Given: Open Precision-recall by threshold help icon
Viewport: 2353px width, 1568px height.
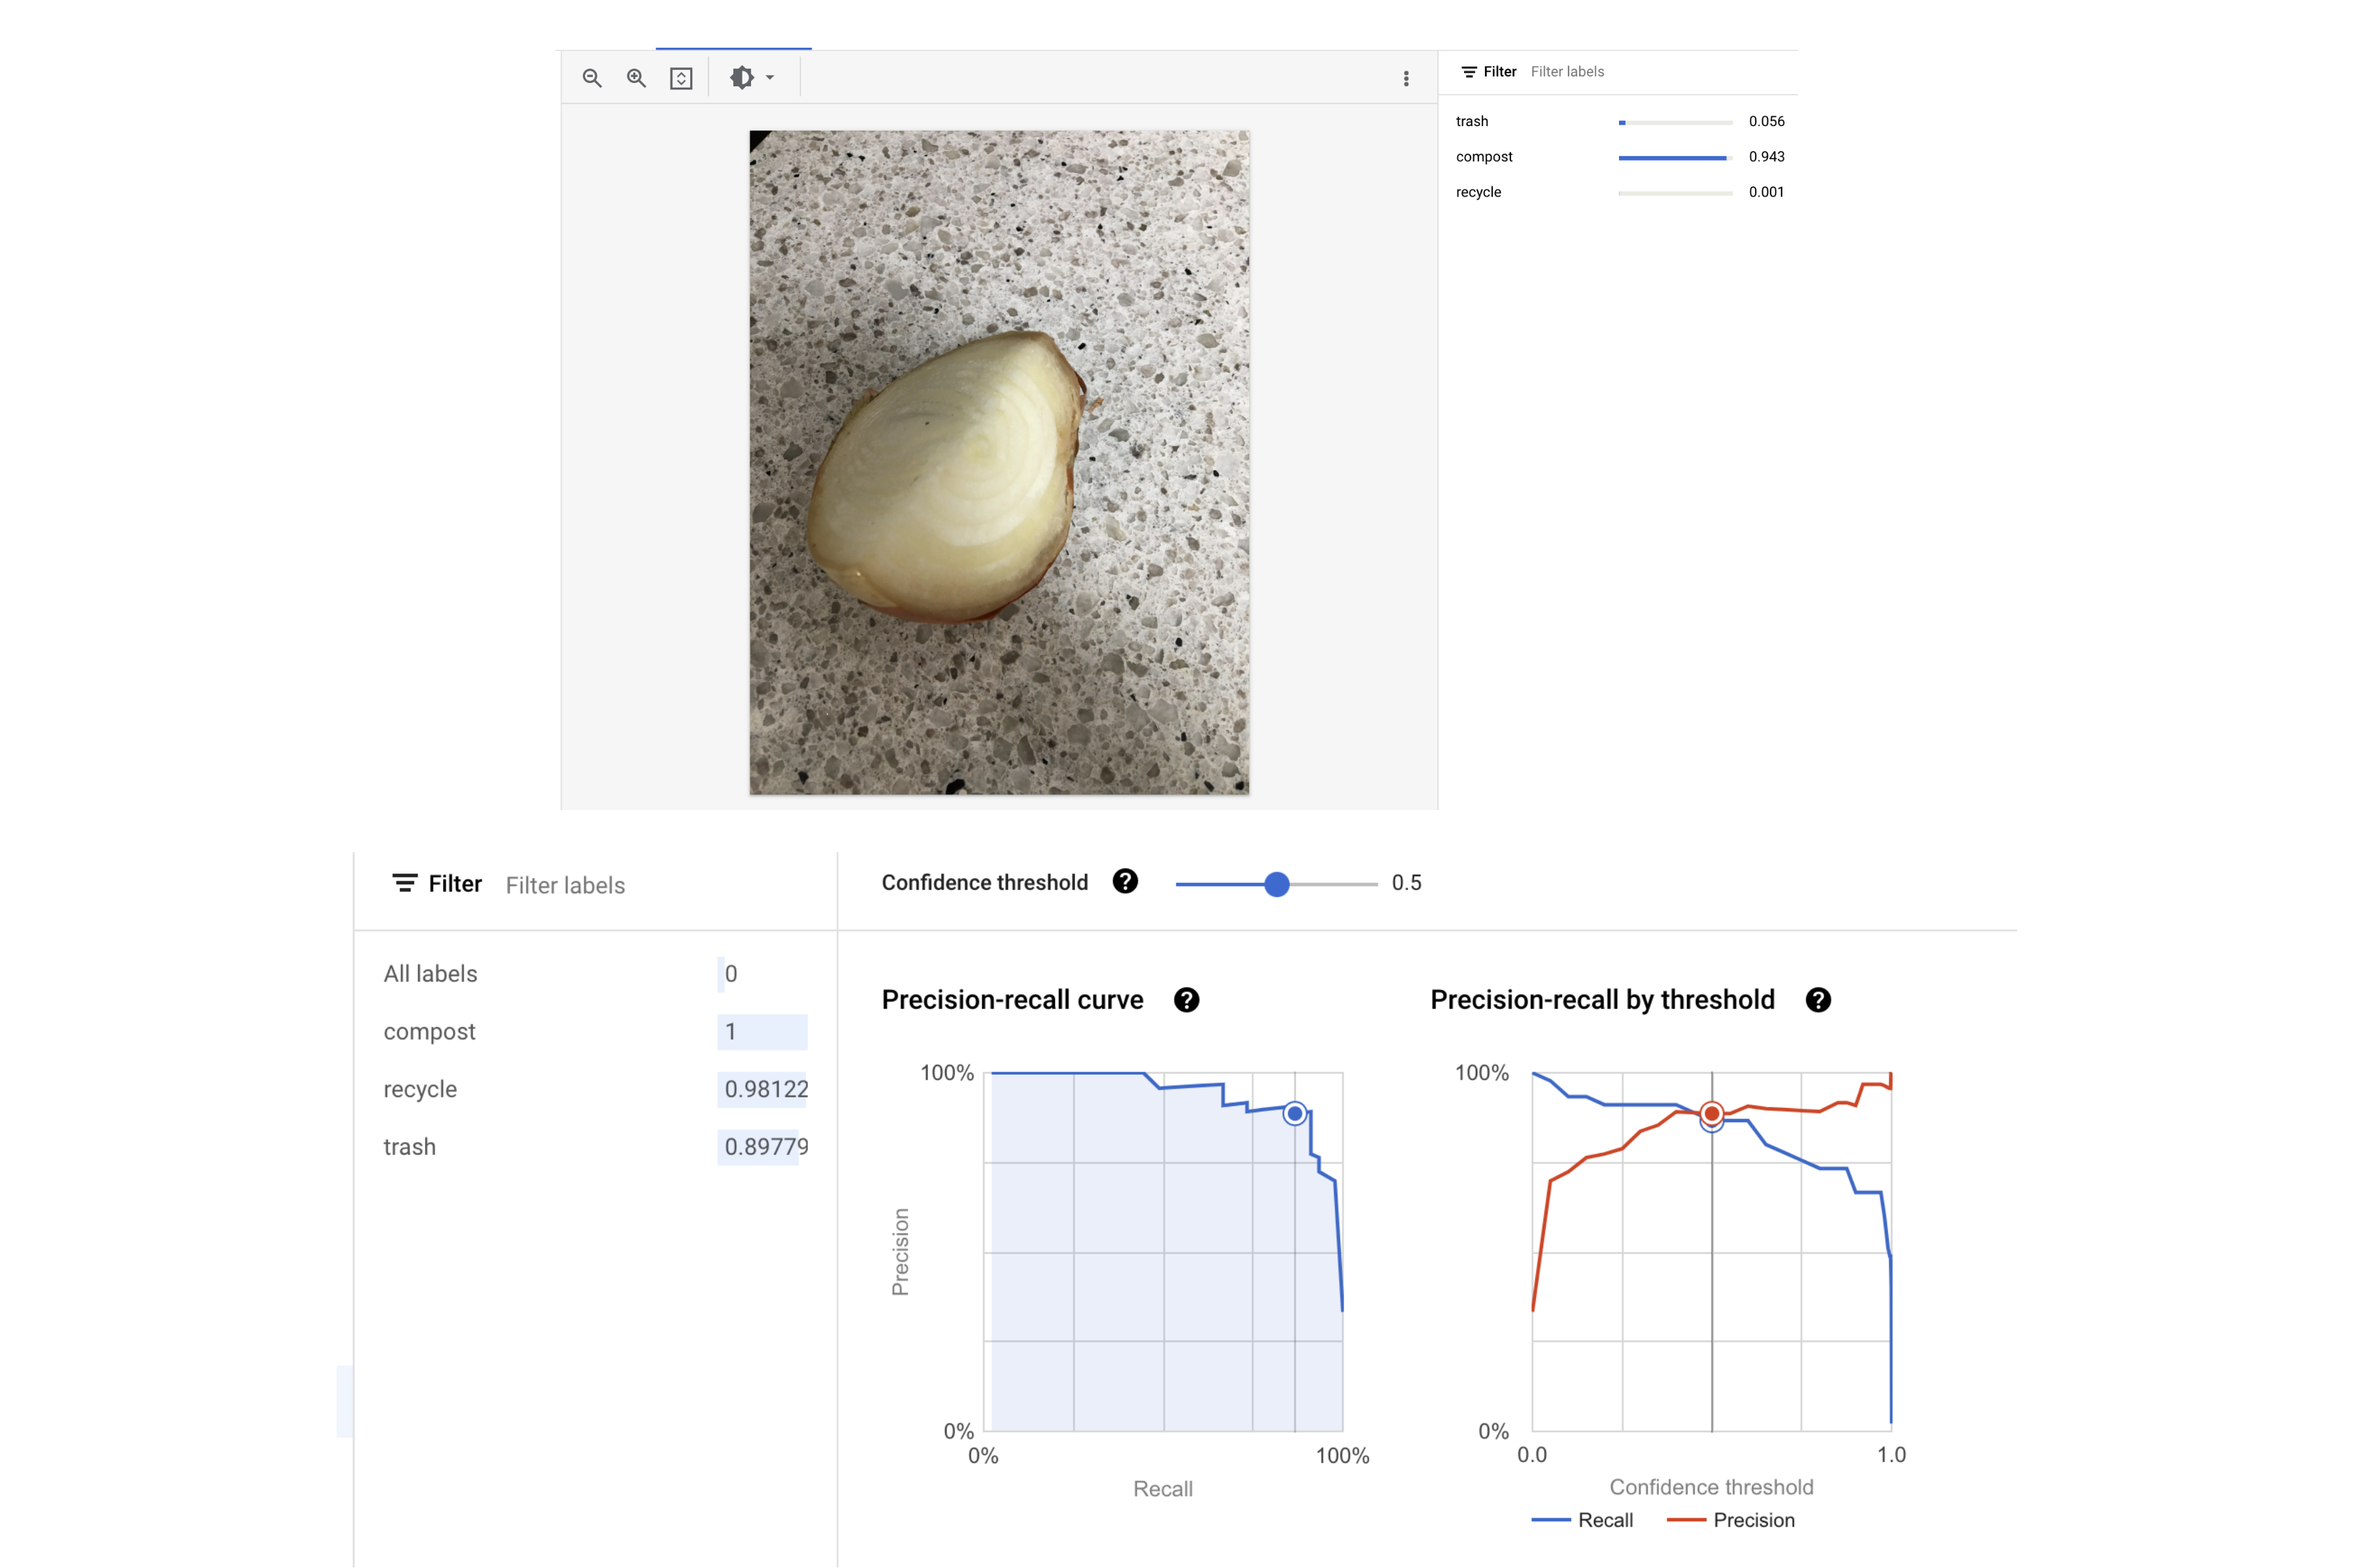Looking at the screenshot, I should click(x=1818, y=1000).
